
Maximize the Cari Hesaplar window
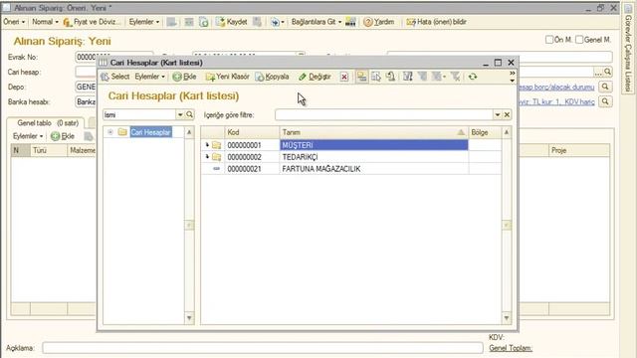(498, 63)
